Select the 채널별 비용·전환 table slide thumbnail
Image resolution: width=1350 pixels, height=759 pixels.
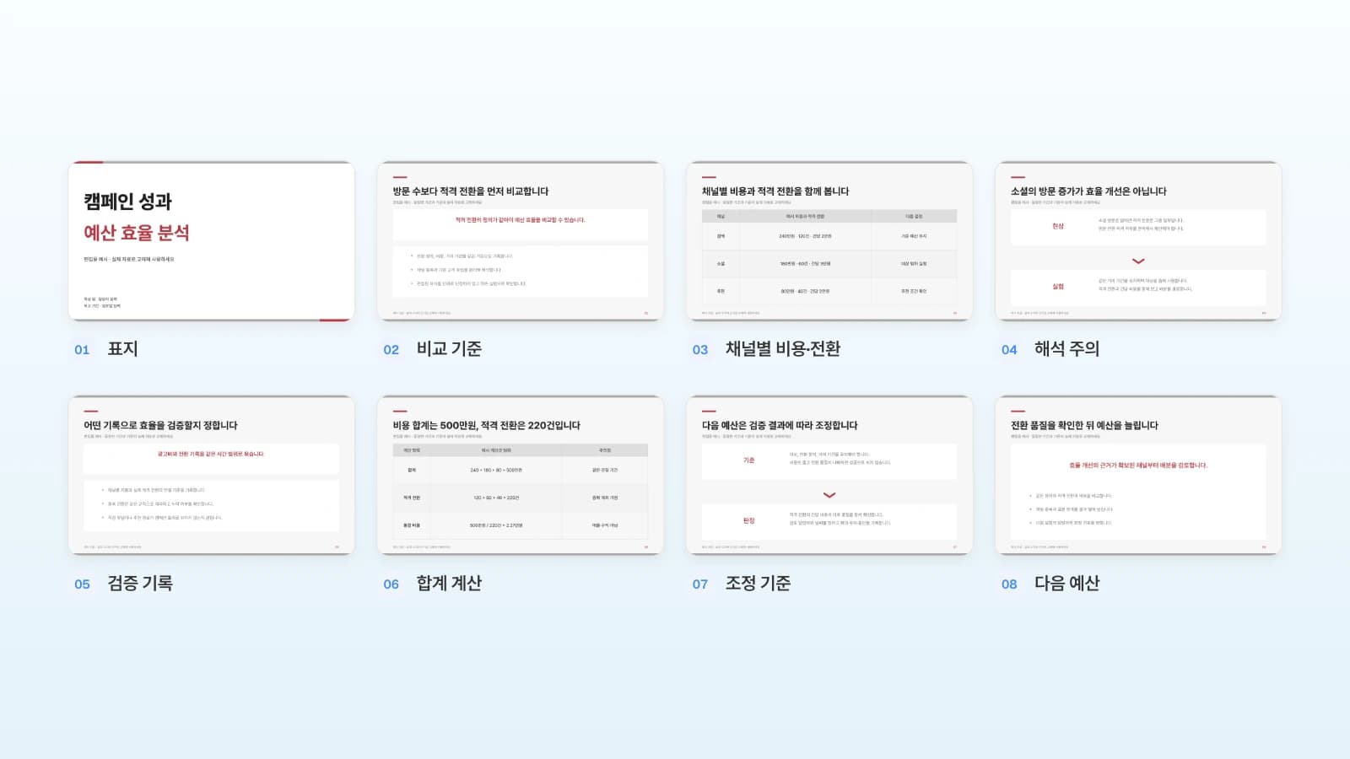pos(829,241)
